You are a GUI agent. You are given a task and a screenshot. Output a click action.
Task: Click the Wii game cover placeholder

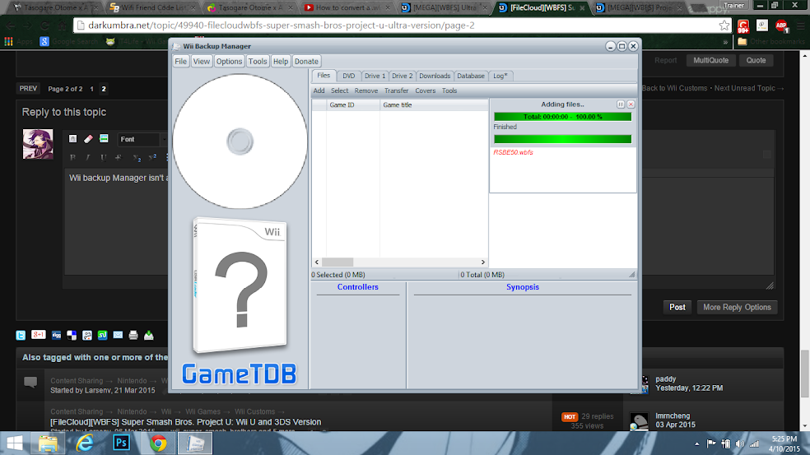(x=240, y=286)
